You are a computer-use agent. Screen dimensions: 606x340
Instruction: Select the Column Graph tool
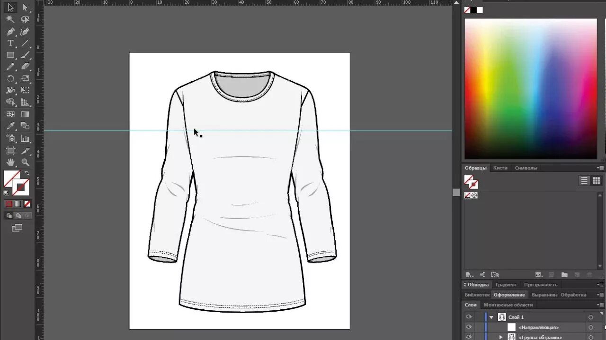point(25,139)
